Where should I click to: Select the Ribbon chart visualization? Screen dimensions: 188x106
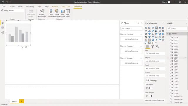click(163, 31)
